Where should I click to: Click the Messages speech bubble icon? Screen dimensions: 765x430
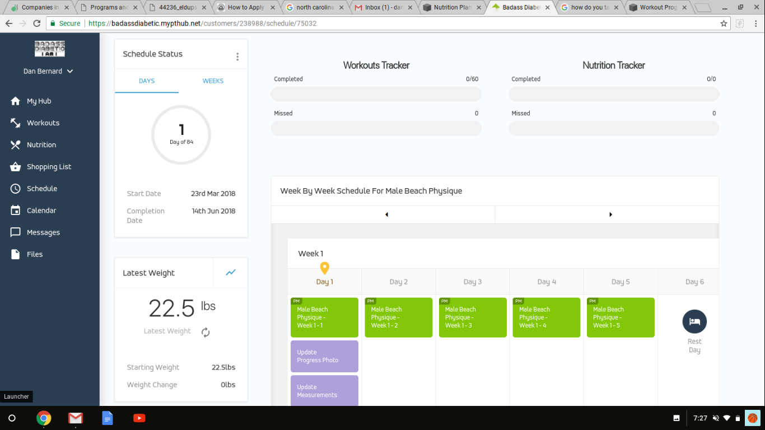point(16,232)
